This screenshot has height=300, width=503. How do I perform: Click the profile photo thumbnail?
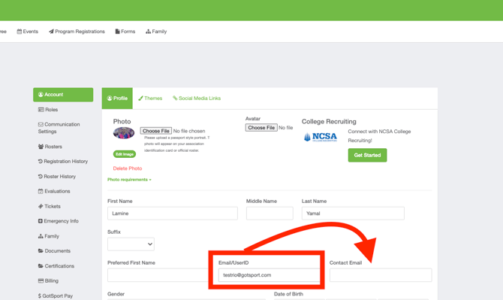click(124, 132)
